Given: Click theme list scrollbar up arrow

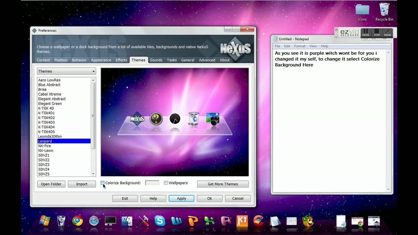Looking at the screenshot, I should coord(93,80).
